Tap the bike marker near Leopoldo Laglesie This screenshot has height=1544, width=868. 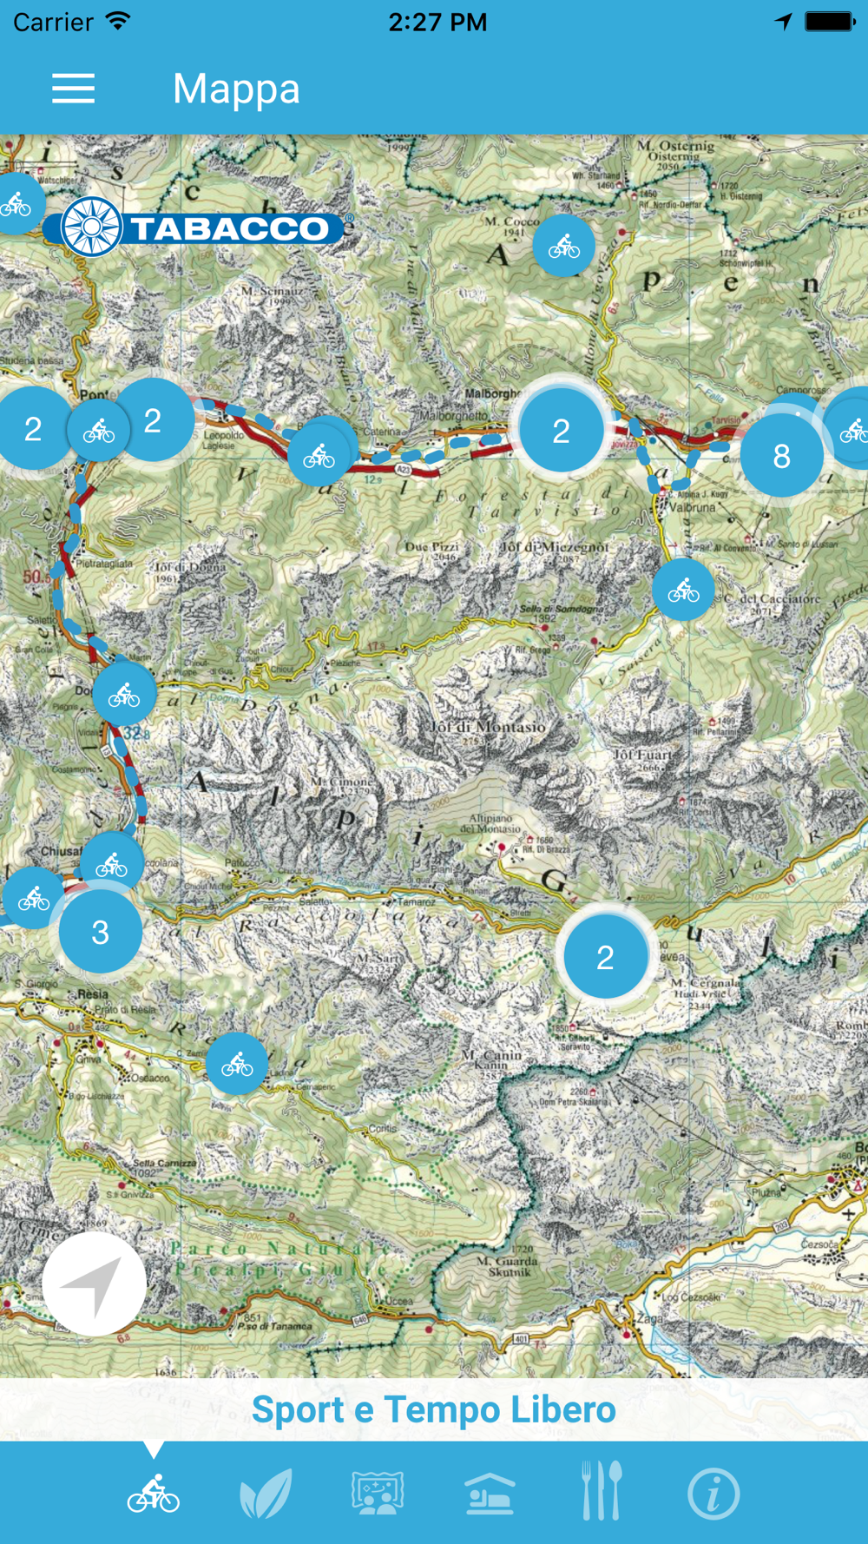coord(319,455)
